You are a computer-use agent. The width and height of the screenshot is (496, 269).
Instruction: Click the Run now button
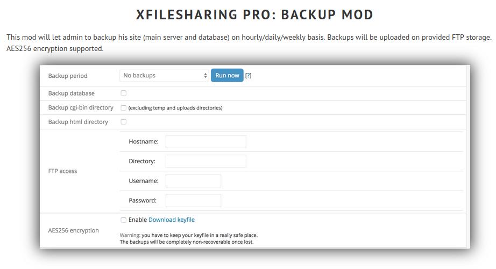point(227,76)
